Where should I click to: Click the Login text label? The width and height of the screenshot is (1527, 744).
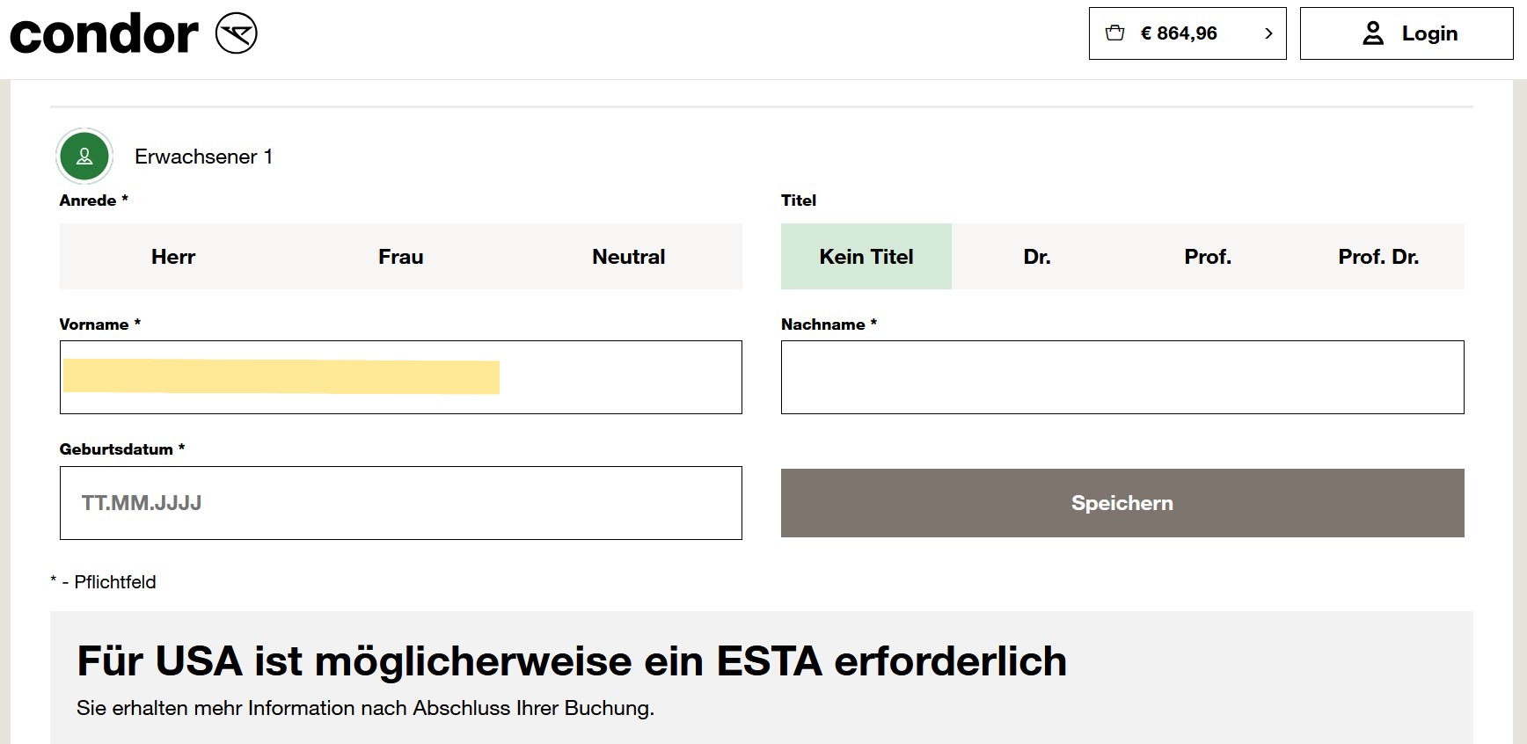click(1429, 33)
